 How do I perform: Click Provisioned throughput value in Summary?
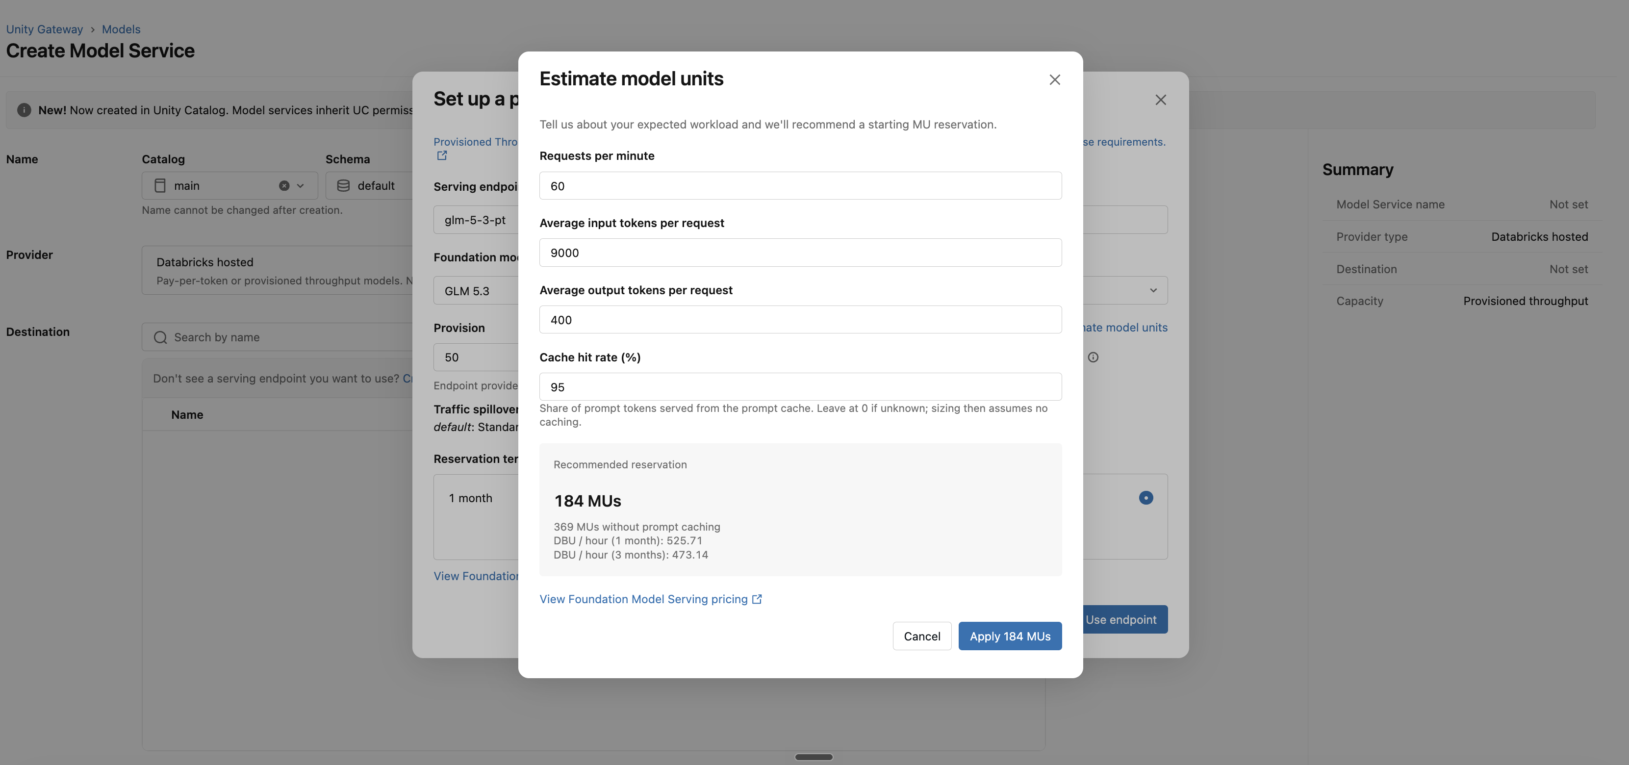(x=1526, y=301)
